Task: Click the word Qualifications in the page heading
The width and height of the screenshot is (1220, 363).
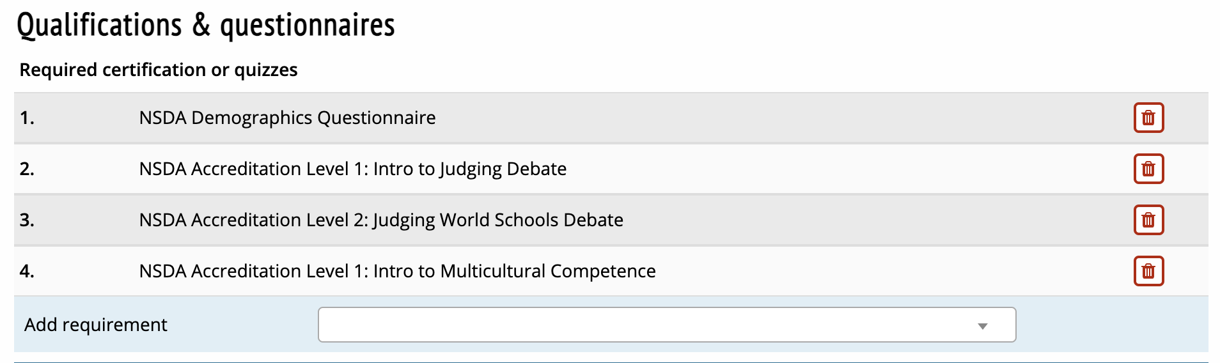Action: [x=99, y=26]
